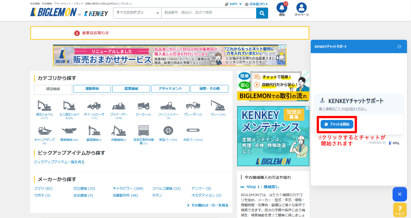
Task: Open notifications via the bell icon
Action: [x=281, y=9]
